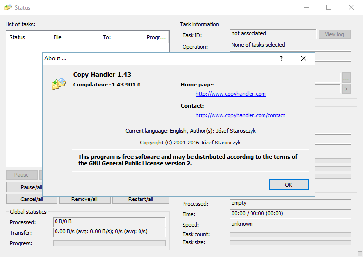Click the Cancel/all button
The height and width of the screenshot is (257, 363).
point(32,200)
